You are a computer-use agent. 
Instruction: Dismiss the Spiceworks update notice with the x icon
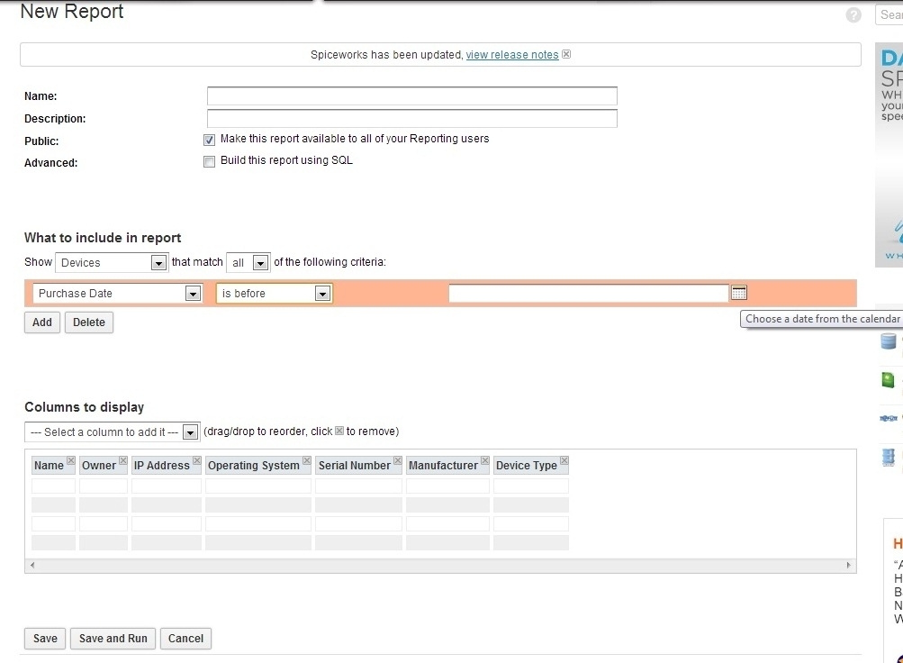(x=565, y=54)
